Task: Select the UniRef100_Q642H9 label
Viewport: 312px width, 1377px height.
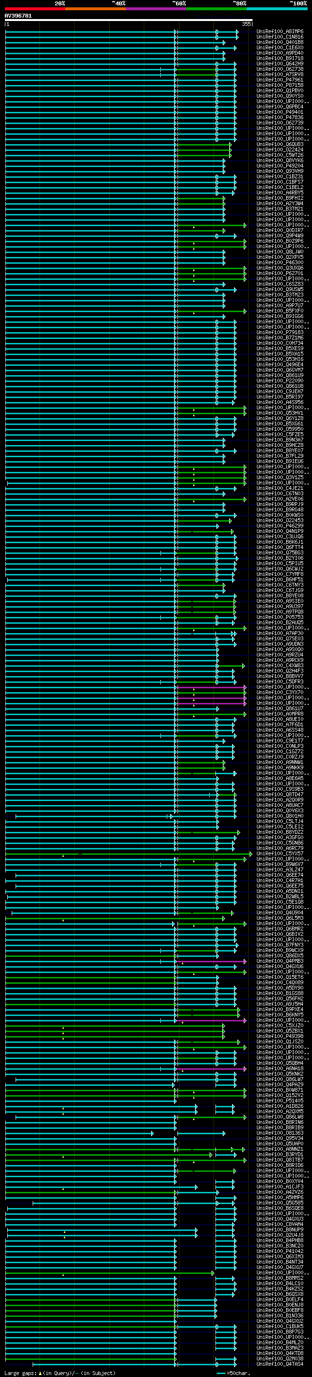Action: 280,64
